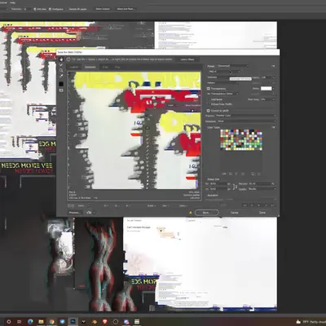Select the Zoom tool in the dialog
Image resolution: width=326 pixels, height=326 pixels.
[x=61, y=70]
